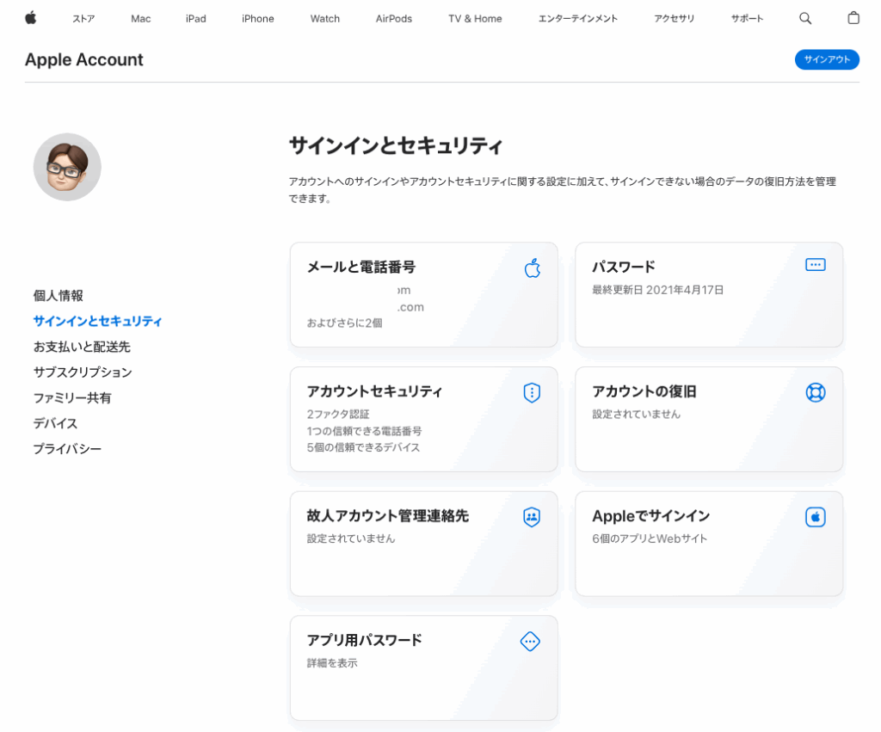Screen dimensions: 881x732
Task: Click the text 最終更新日 2021年4月17日
Action: click(x=658, y=290)
